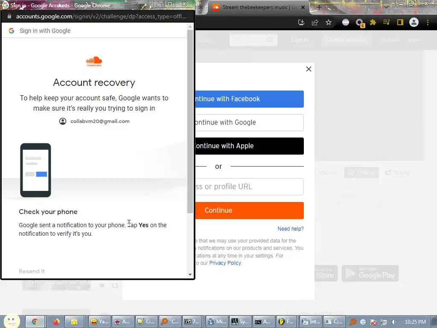Click Continue with Google button
This screenshot has width=437, height=328.
pyautogui.click(x=249, y=123)
